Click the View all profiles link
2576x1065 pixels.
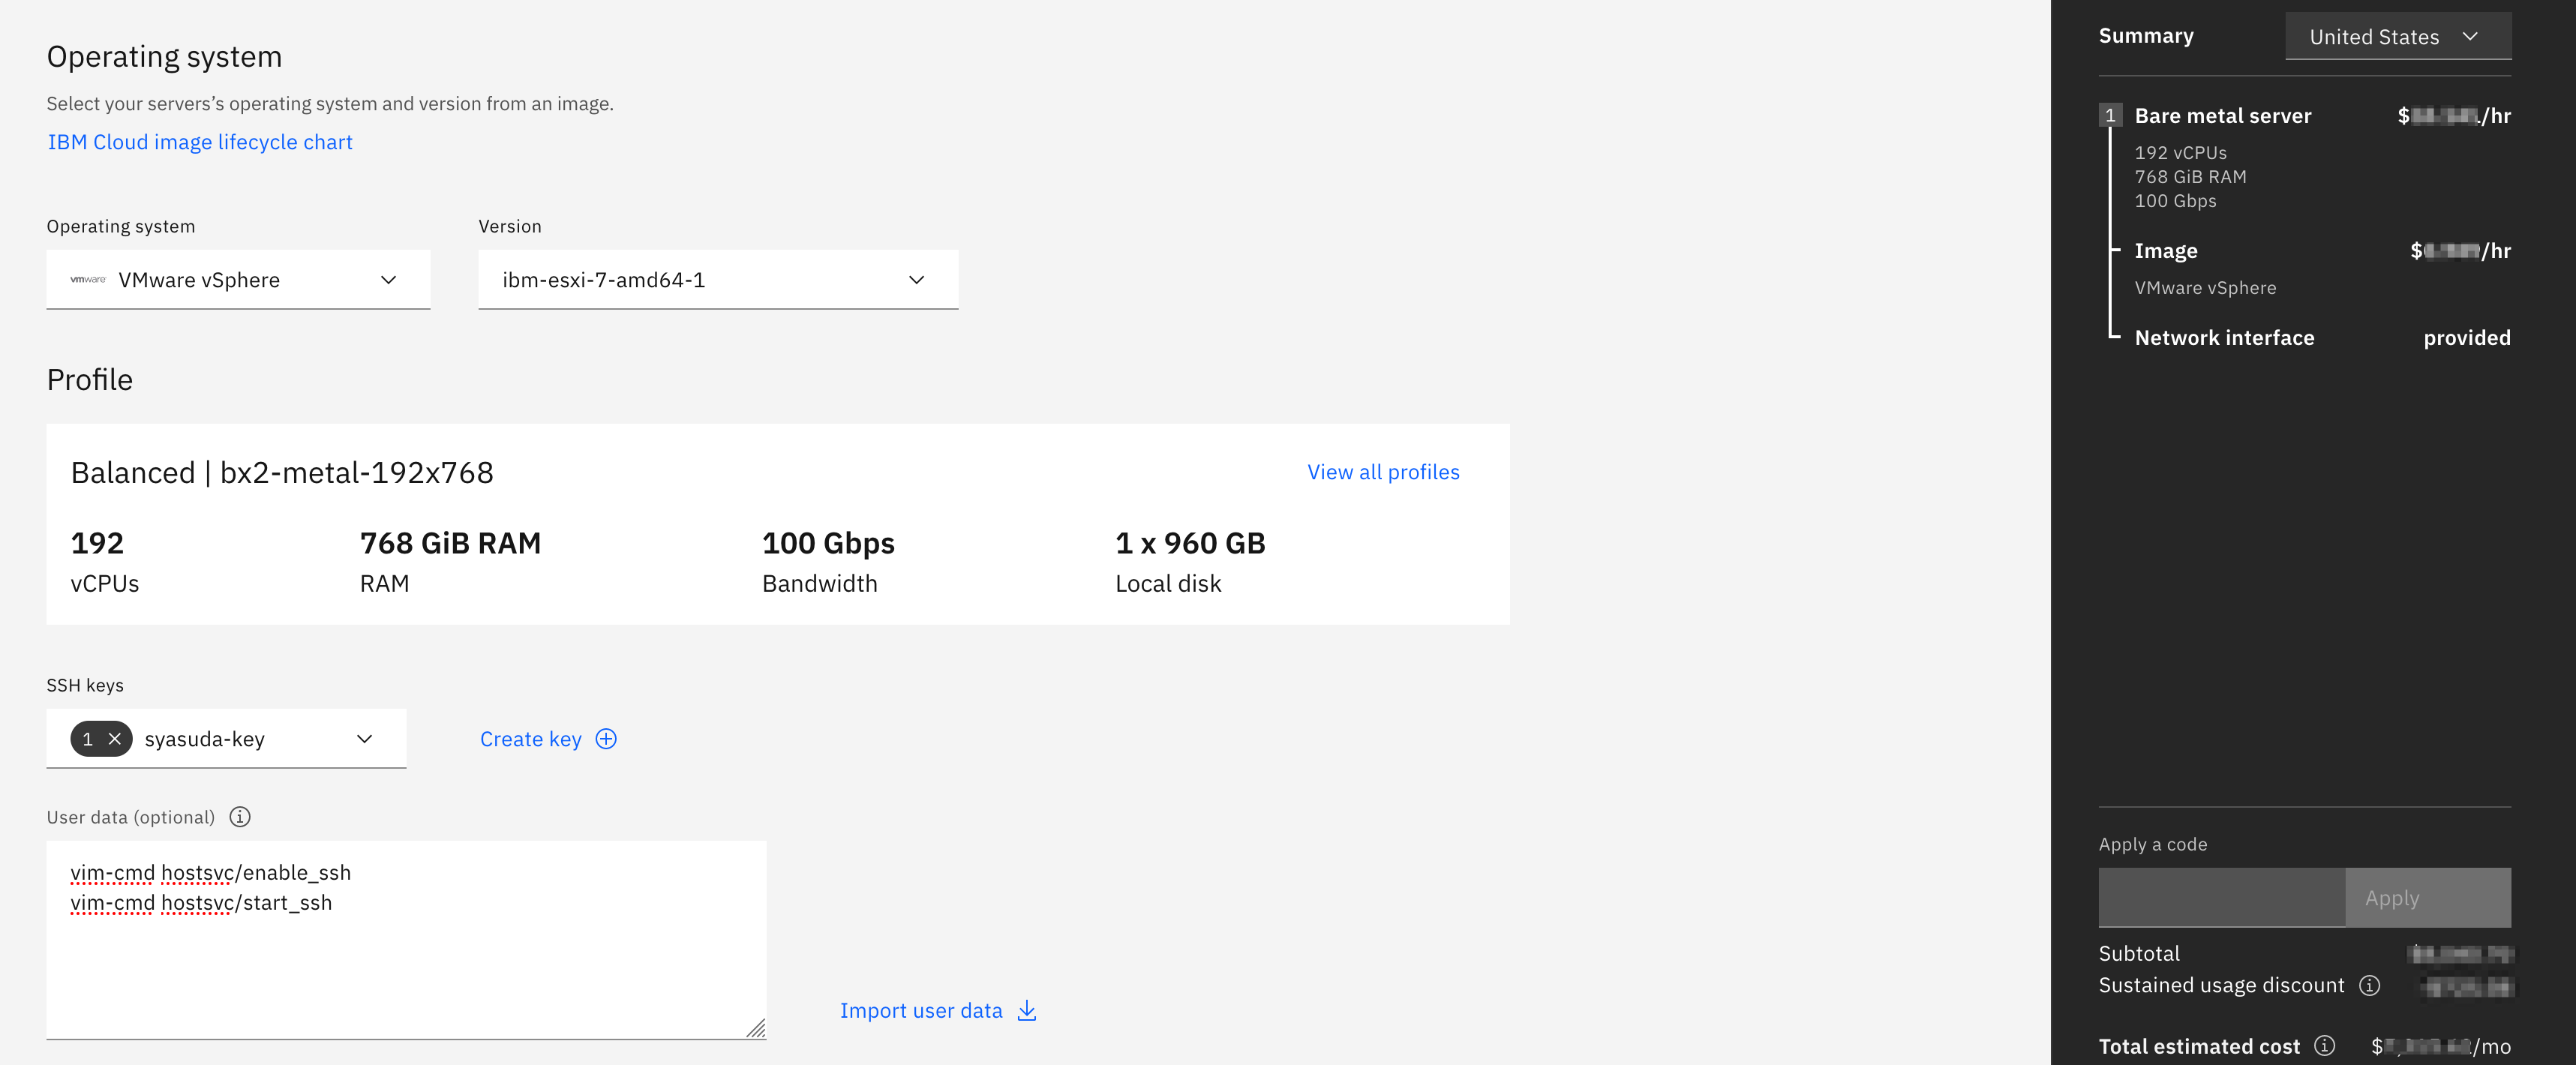[1383, 472]
